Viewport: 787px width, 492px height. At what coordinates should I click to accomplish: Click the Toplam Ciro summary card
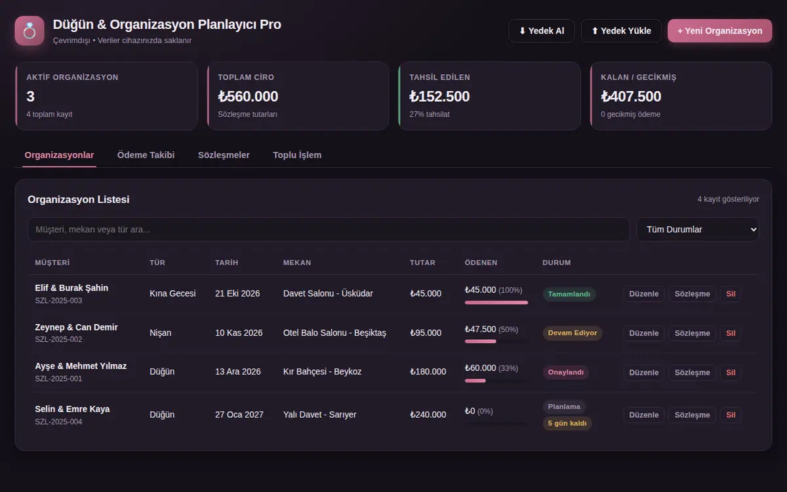click(x=298, y=96)
